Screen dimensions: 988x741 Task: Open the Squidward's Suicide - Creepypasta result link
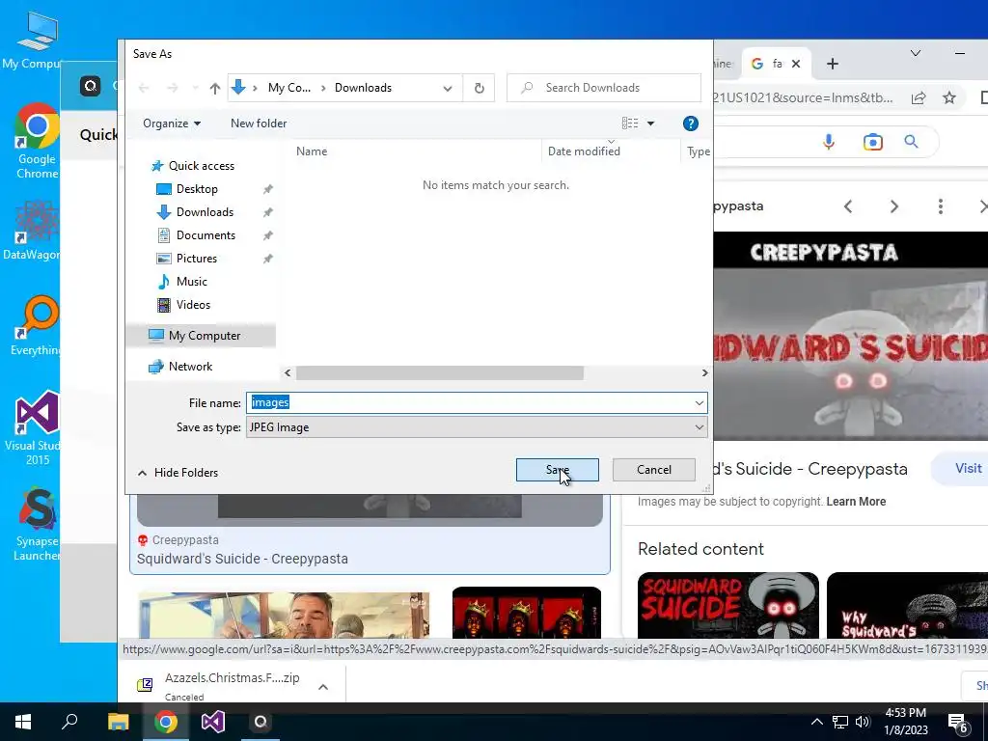pos(242,559)
